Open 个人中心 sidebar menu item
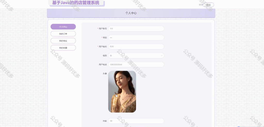Image resolution: width=264 pixels, height=127 pixels. [63, 27]
